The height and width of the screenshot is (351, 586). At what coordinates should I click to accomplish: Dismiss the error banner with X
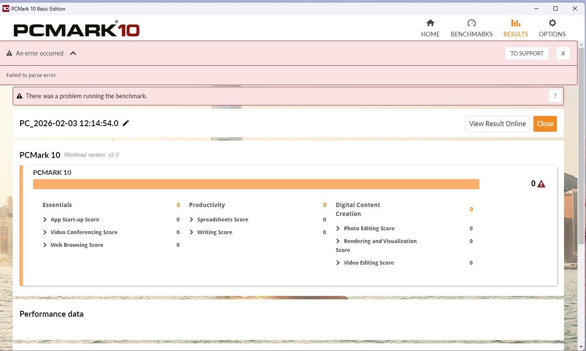(563, 53)
